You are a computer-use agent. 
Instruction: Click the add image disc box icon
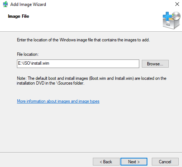[x=172, y=20]
